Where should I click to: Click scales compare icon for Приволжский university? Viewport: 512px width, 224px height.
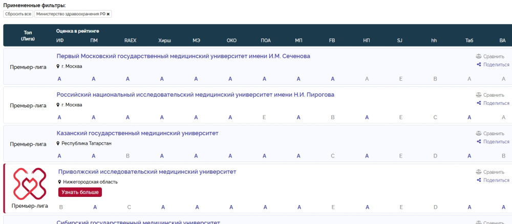[x=479, y=172]
